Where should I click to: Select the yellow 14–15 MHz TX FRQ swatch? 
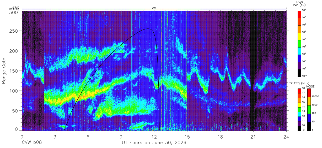click(299, 105)
